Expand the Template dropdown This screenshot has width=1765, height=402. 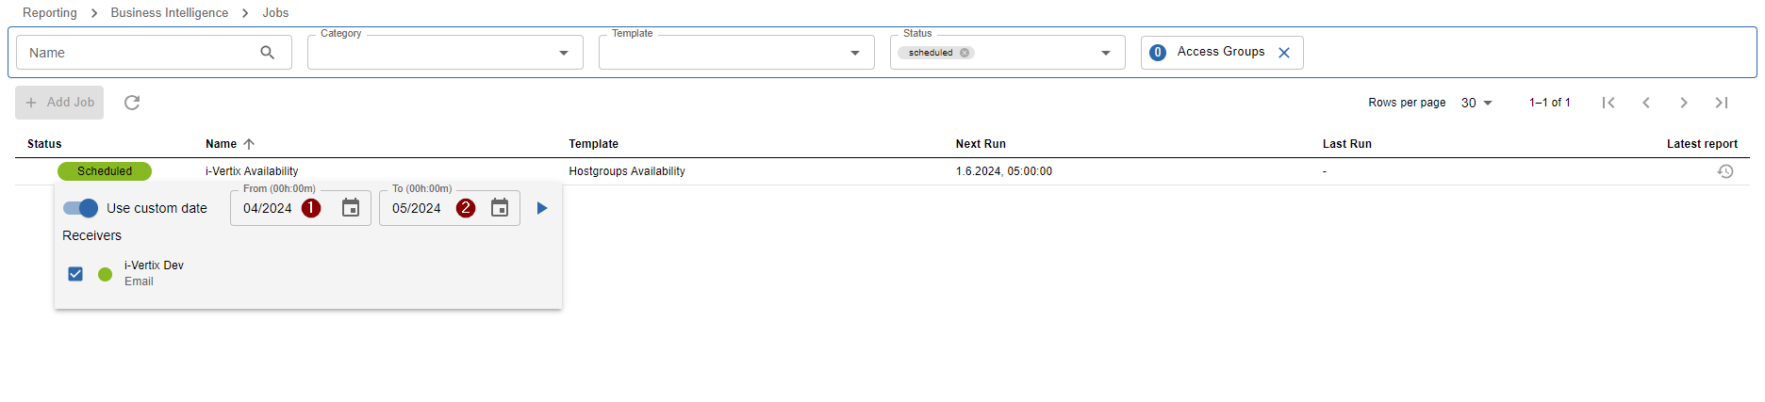pos(855,53)
